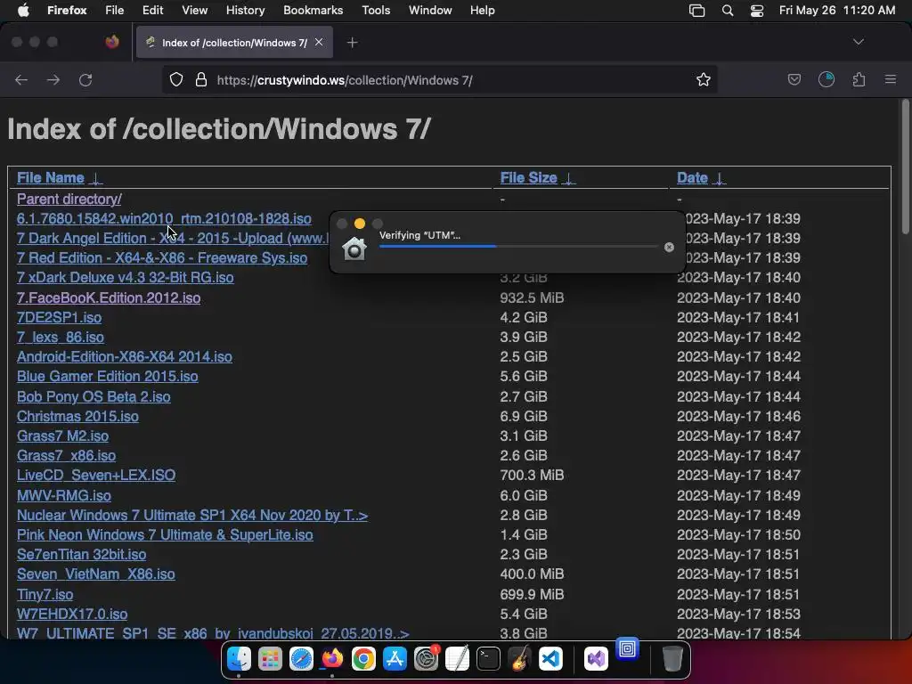Image resolution: width=912 pixels, height=684 pixels.
Task: Close the Index of /collection/Windows 7/ tab
Action: tap(319, 42)
